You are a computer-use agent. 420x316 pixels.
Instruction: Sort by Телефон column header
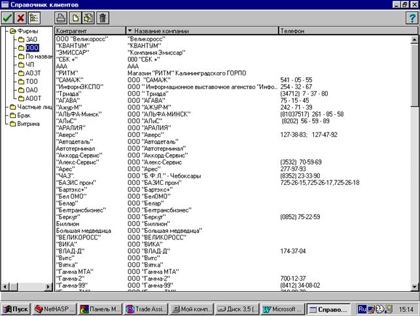348,31
